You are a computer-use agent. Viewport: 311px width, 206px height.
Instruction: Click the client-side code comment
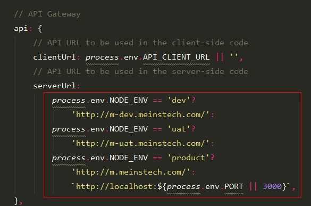141,43
